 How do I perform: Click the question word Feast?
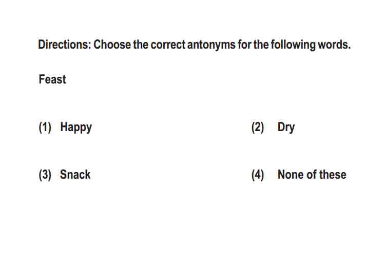pos(52,79)
